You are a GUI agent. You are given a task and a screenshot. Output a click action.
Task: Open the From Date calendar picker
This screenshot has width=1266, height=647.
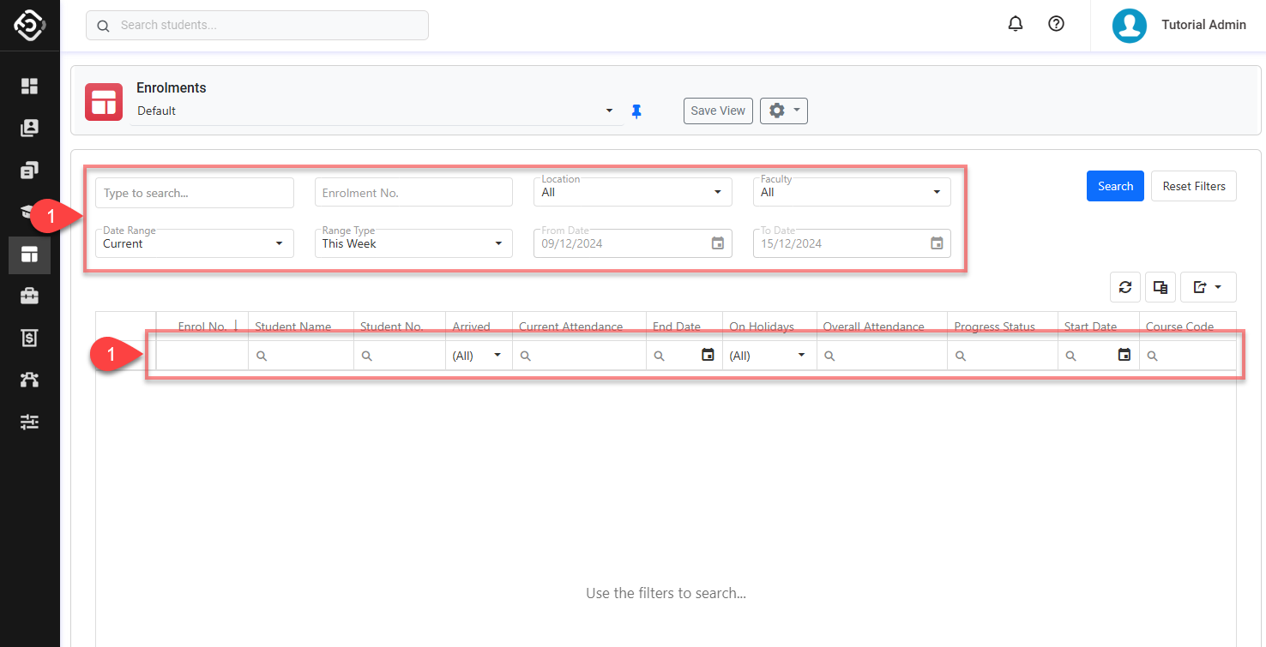click(x=718, y=243)
